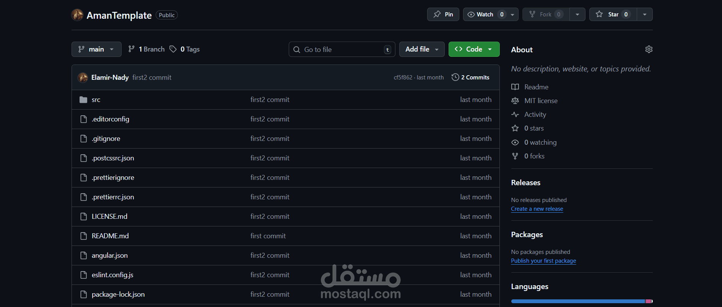722x307 pixels.
Task: Click Publish your first package link
Action: click(x=543, y=261)
